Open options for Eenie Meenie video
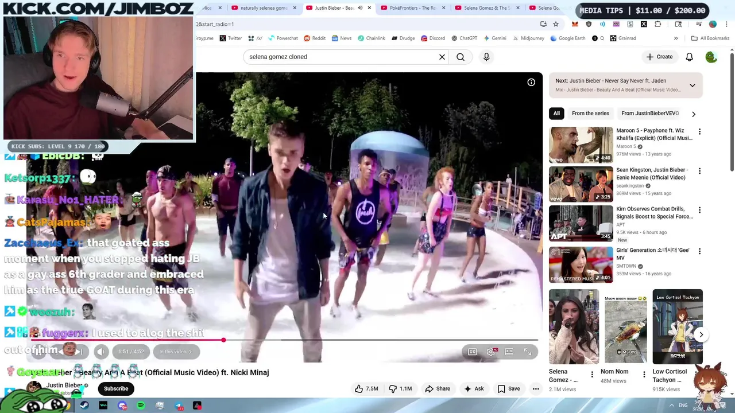This screenshot has height=413, width=735. 699,171
